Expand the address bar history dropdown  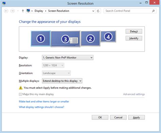93,11
